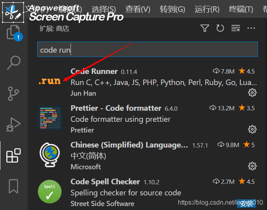Open the Prettier manage gear icon
This screenshot has width=267, height=210.
coord(252,130)
